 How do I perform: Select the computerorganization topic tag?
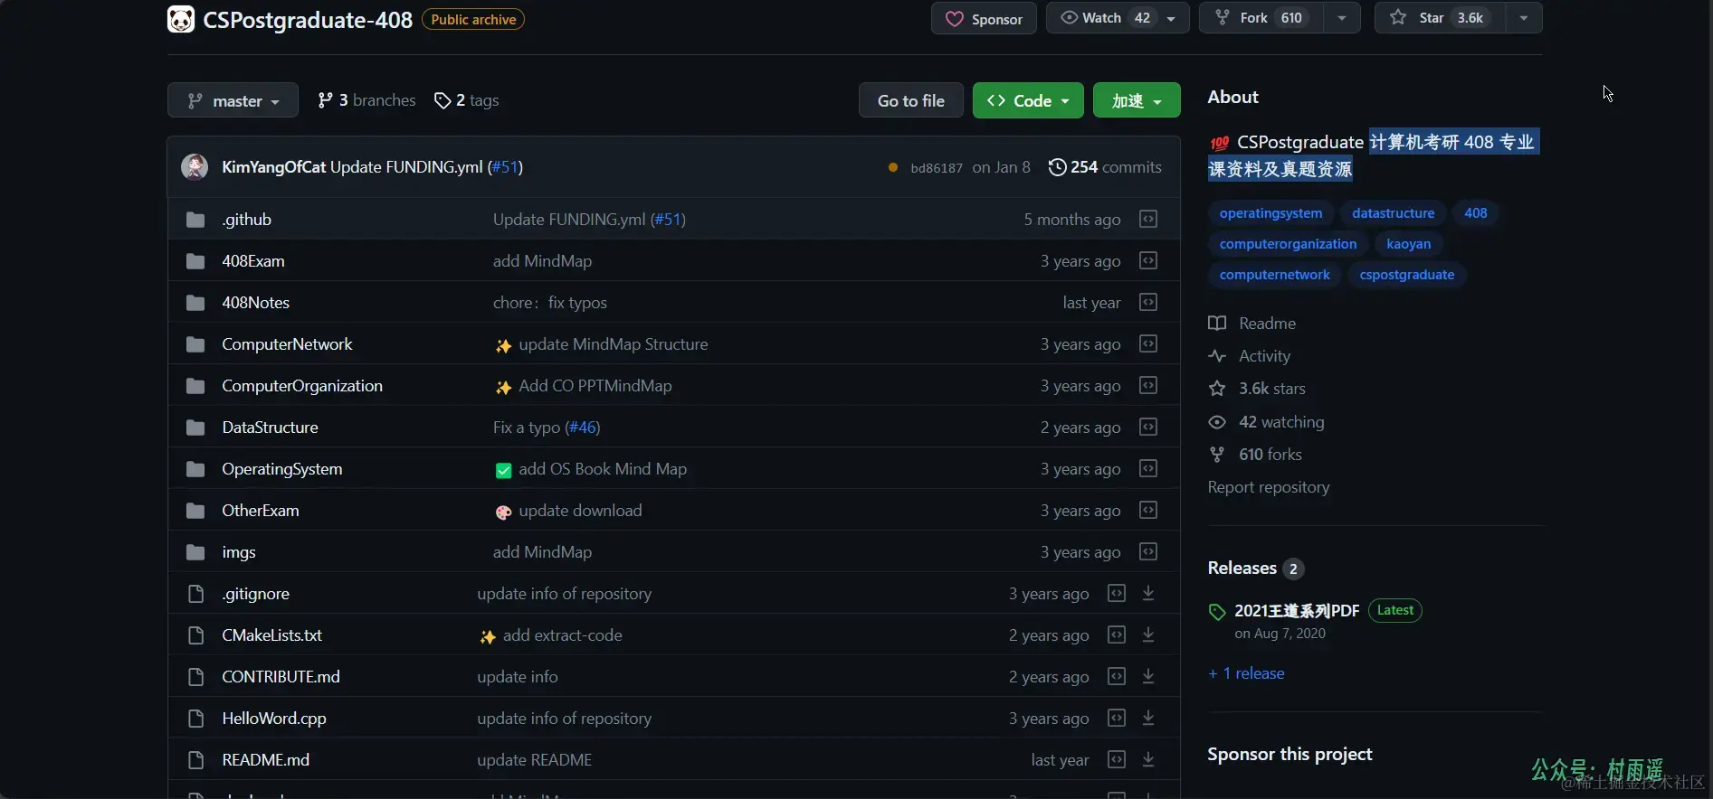pyautogui.click(x=1288, y=244)
